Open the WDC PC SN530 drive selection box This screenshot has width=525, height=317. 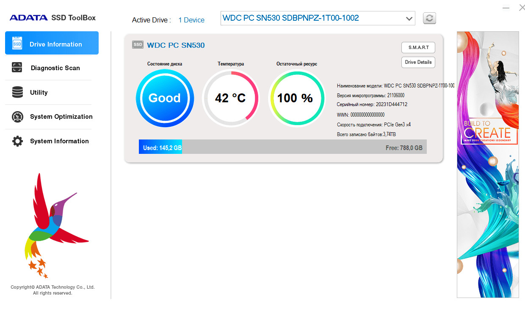(318, 18)
